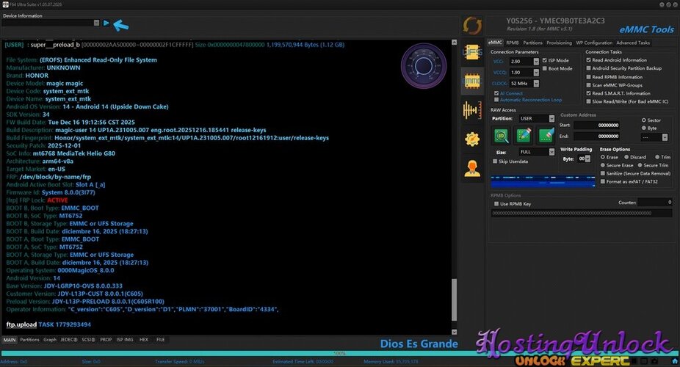Click the read partition magnifier icon
Viewport: 680px width, 367px height.
[502, 136]
